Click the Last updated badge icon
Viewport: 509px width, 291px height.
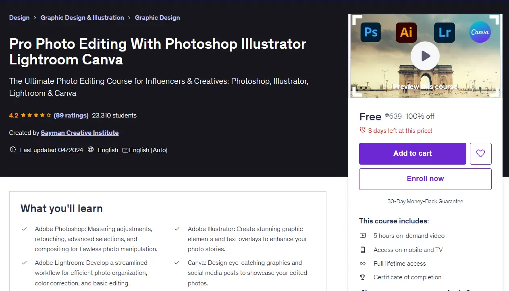point(13,150)
